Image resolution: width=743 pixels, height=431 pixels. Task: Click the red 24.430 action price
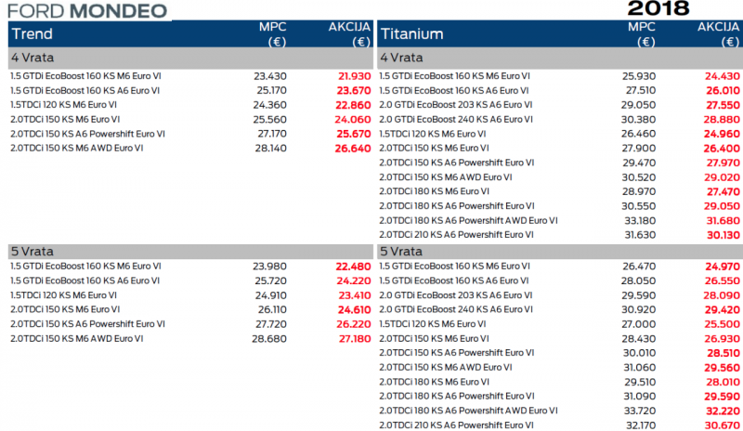point(723,76)
